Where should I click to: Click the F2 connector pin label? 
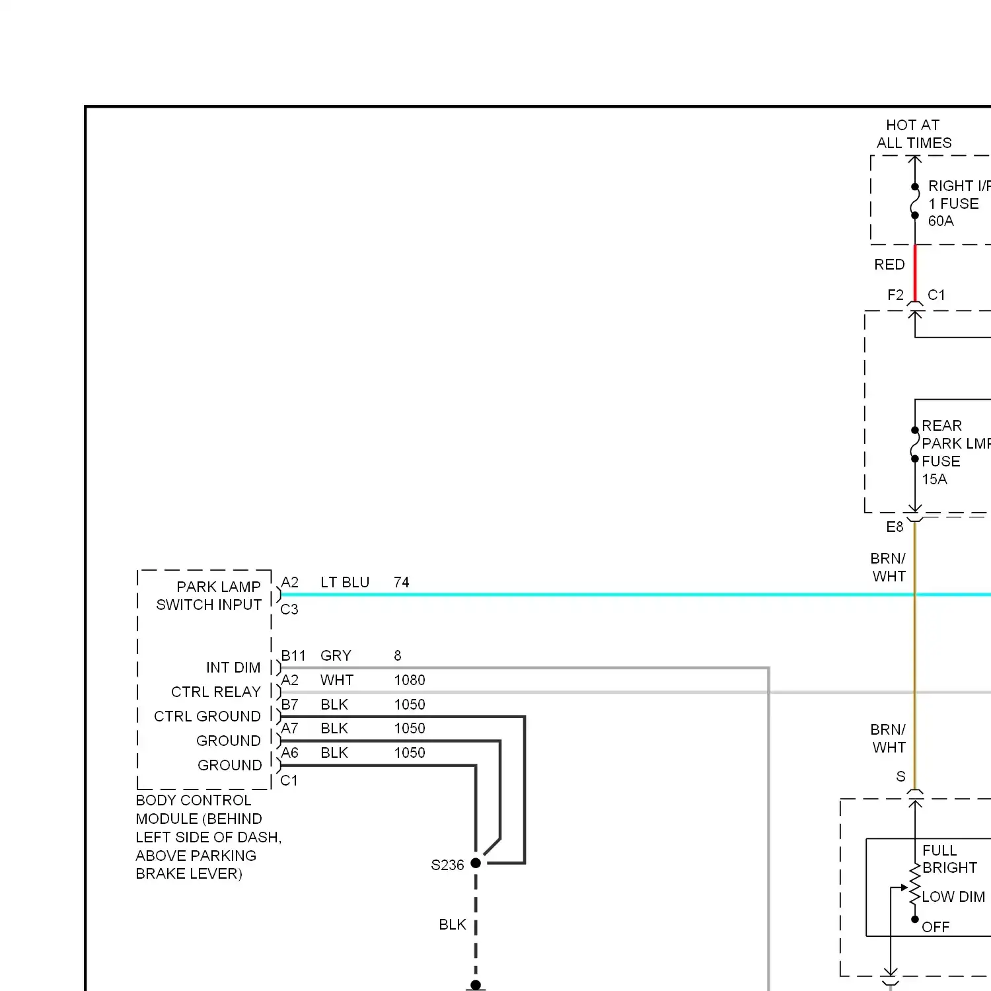click(x=895, y=295)
